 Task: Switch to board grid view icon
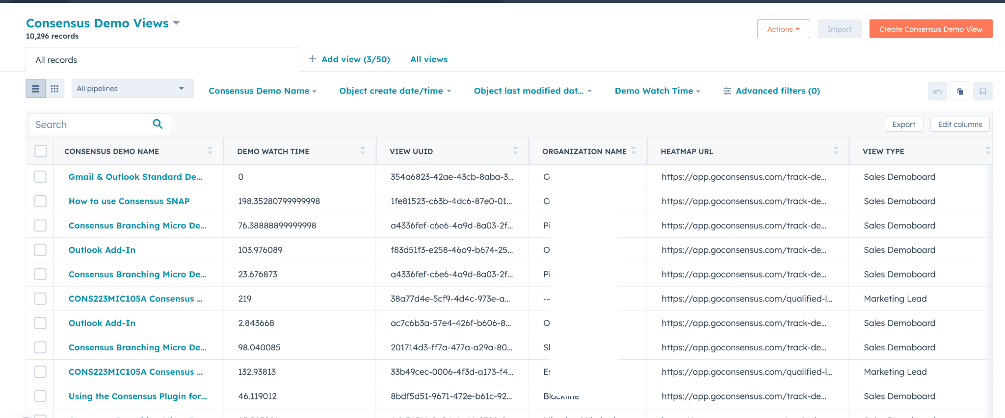[54, 89]
